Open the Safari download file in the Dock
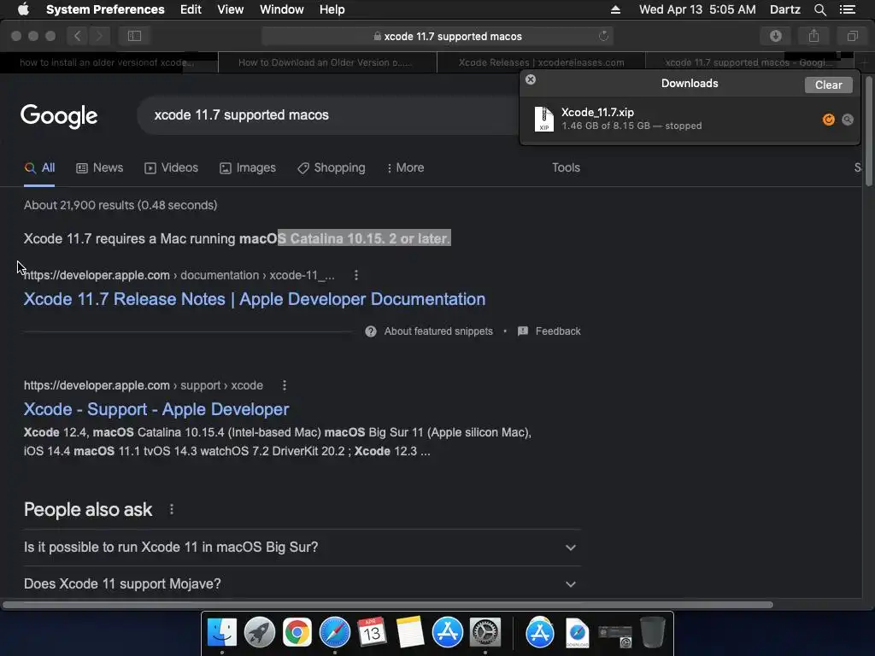 577,633
